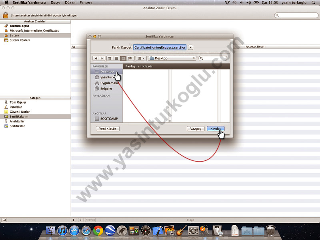The image size is (320, 240).
Task: Open Finder from the Dock
Action: coord(50,231)
